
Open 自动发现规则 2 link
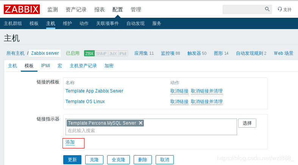[x=251, y=53]
